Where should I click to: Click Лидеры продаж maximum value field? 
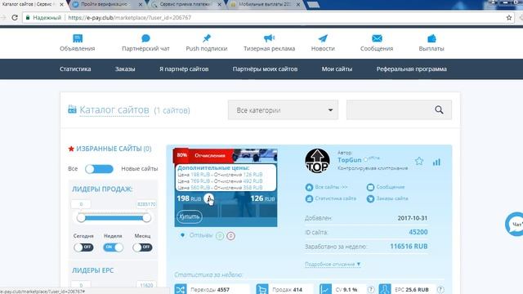click(146, 204)
